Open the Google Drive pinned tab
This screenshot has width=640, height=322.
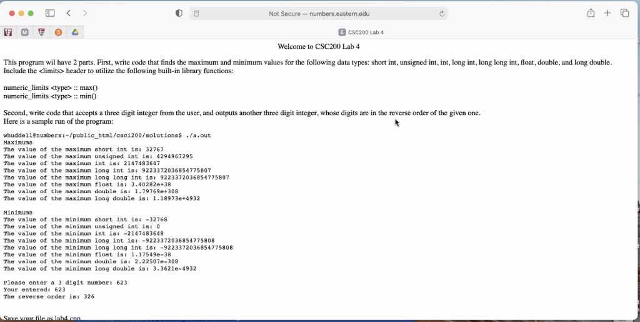pyautogui.click(x=75, y=33)
